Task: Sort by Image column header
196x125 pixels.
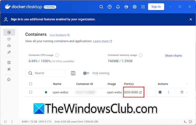Action: (112, 84)
